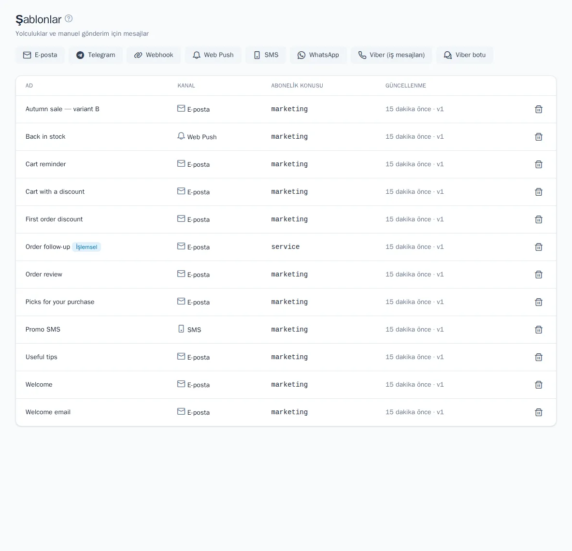The image size is (572, 551).
Task: Open the Cart with a discount template
Action: click(55, 191)
